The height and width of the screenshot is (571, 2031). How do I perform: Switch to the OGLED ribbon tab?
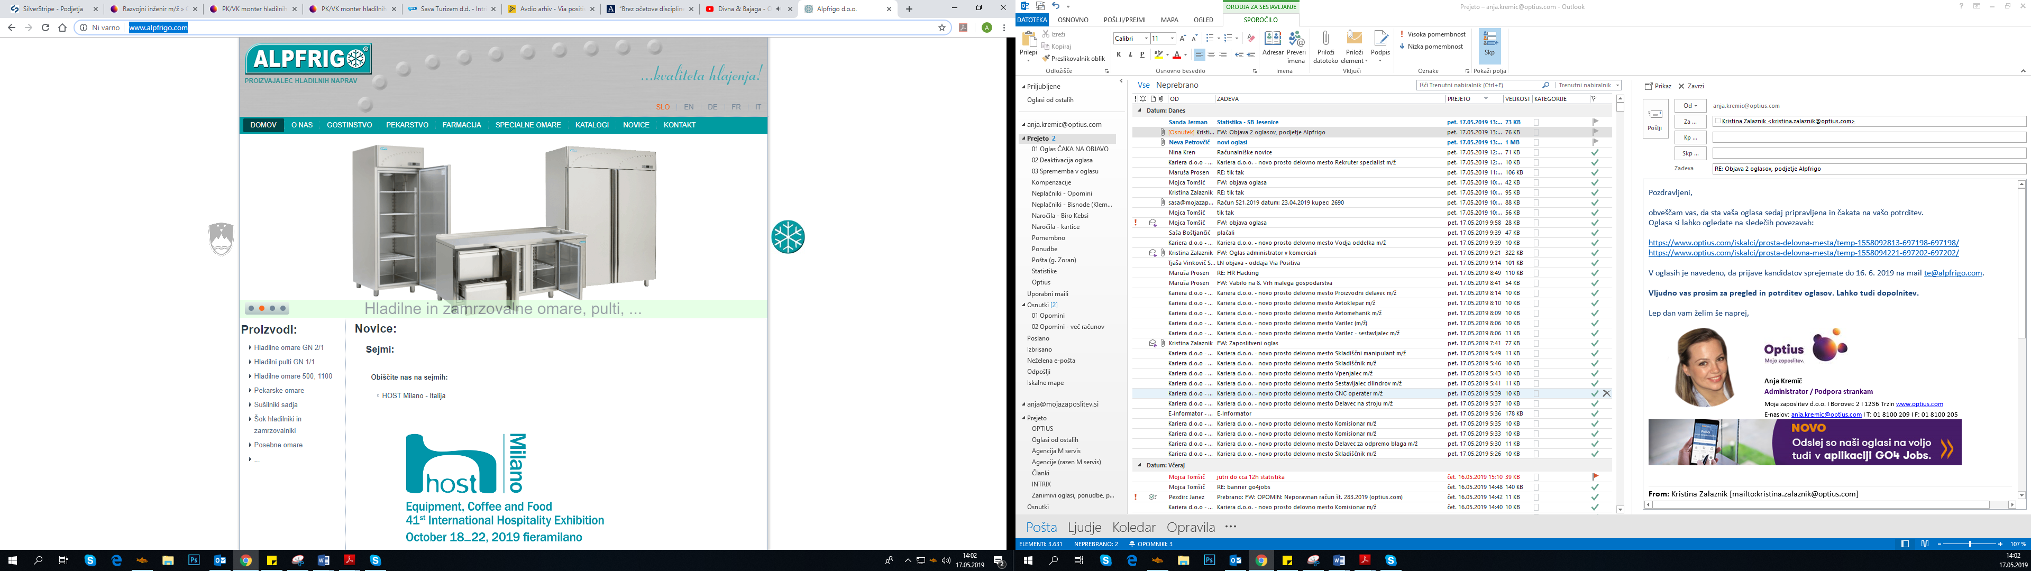(x=1203, y=20)
